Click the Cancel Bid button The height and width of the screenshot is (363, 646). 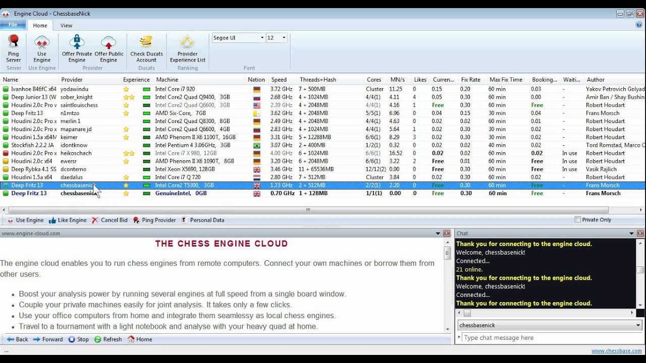pyautogui.click(x=110, y=220)
